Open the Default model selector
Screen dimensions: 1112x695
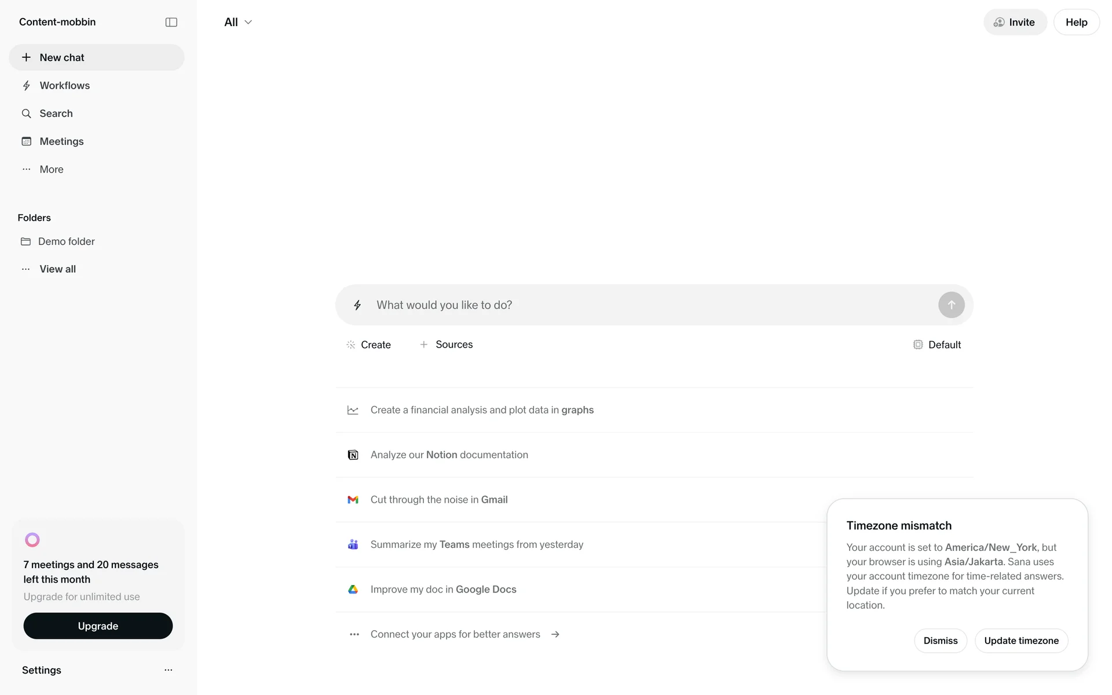pos(937,345)
